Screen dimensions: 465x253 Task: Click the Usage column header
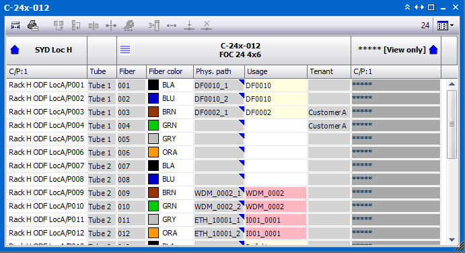(276, 71)
